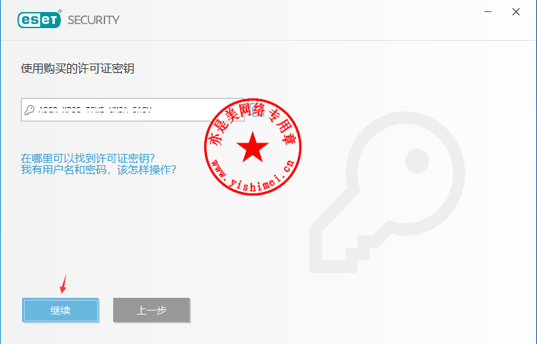
Task: Open the 在哪里可以找到许可证密钥? help link
Action: [x=88, y=158]
